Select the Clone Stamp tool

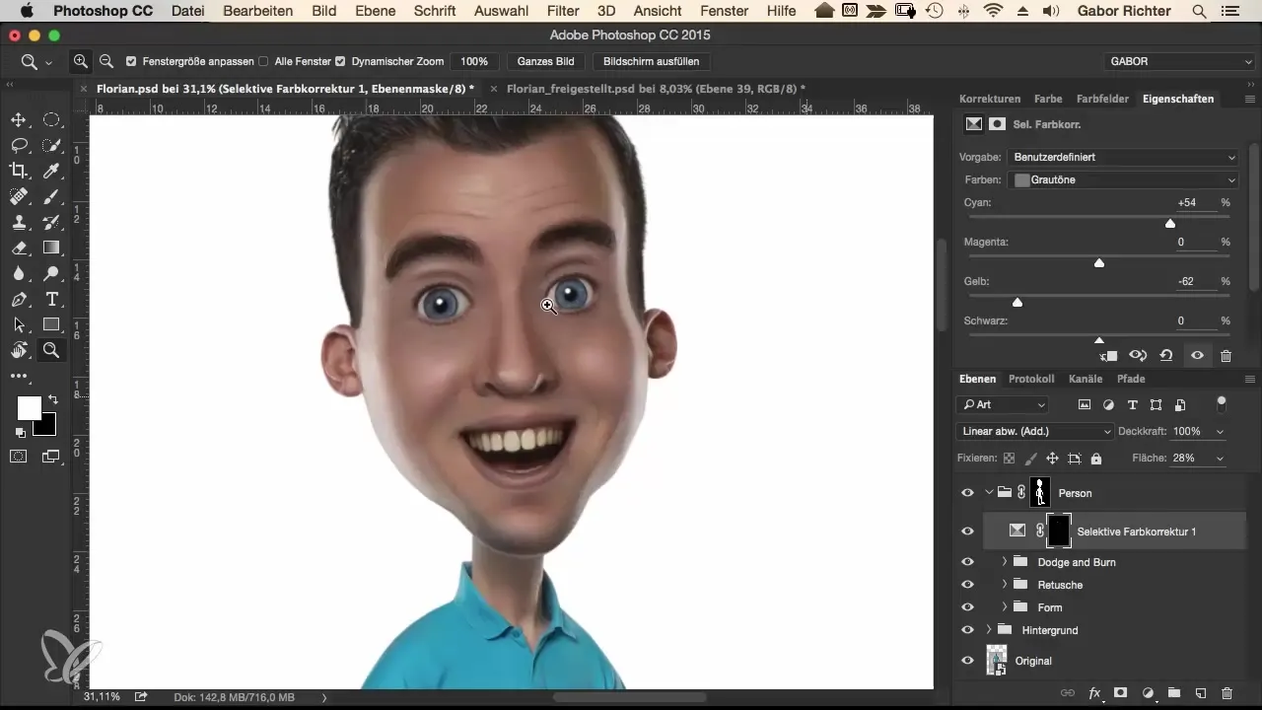(19, 222)
